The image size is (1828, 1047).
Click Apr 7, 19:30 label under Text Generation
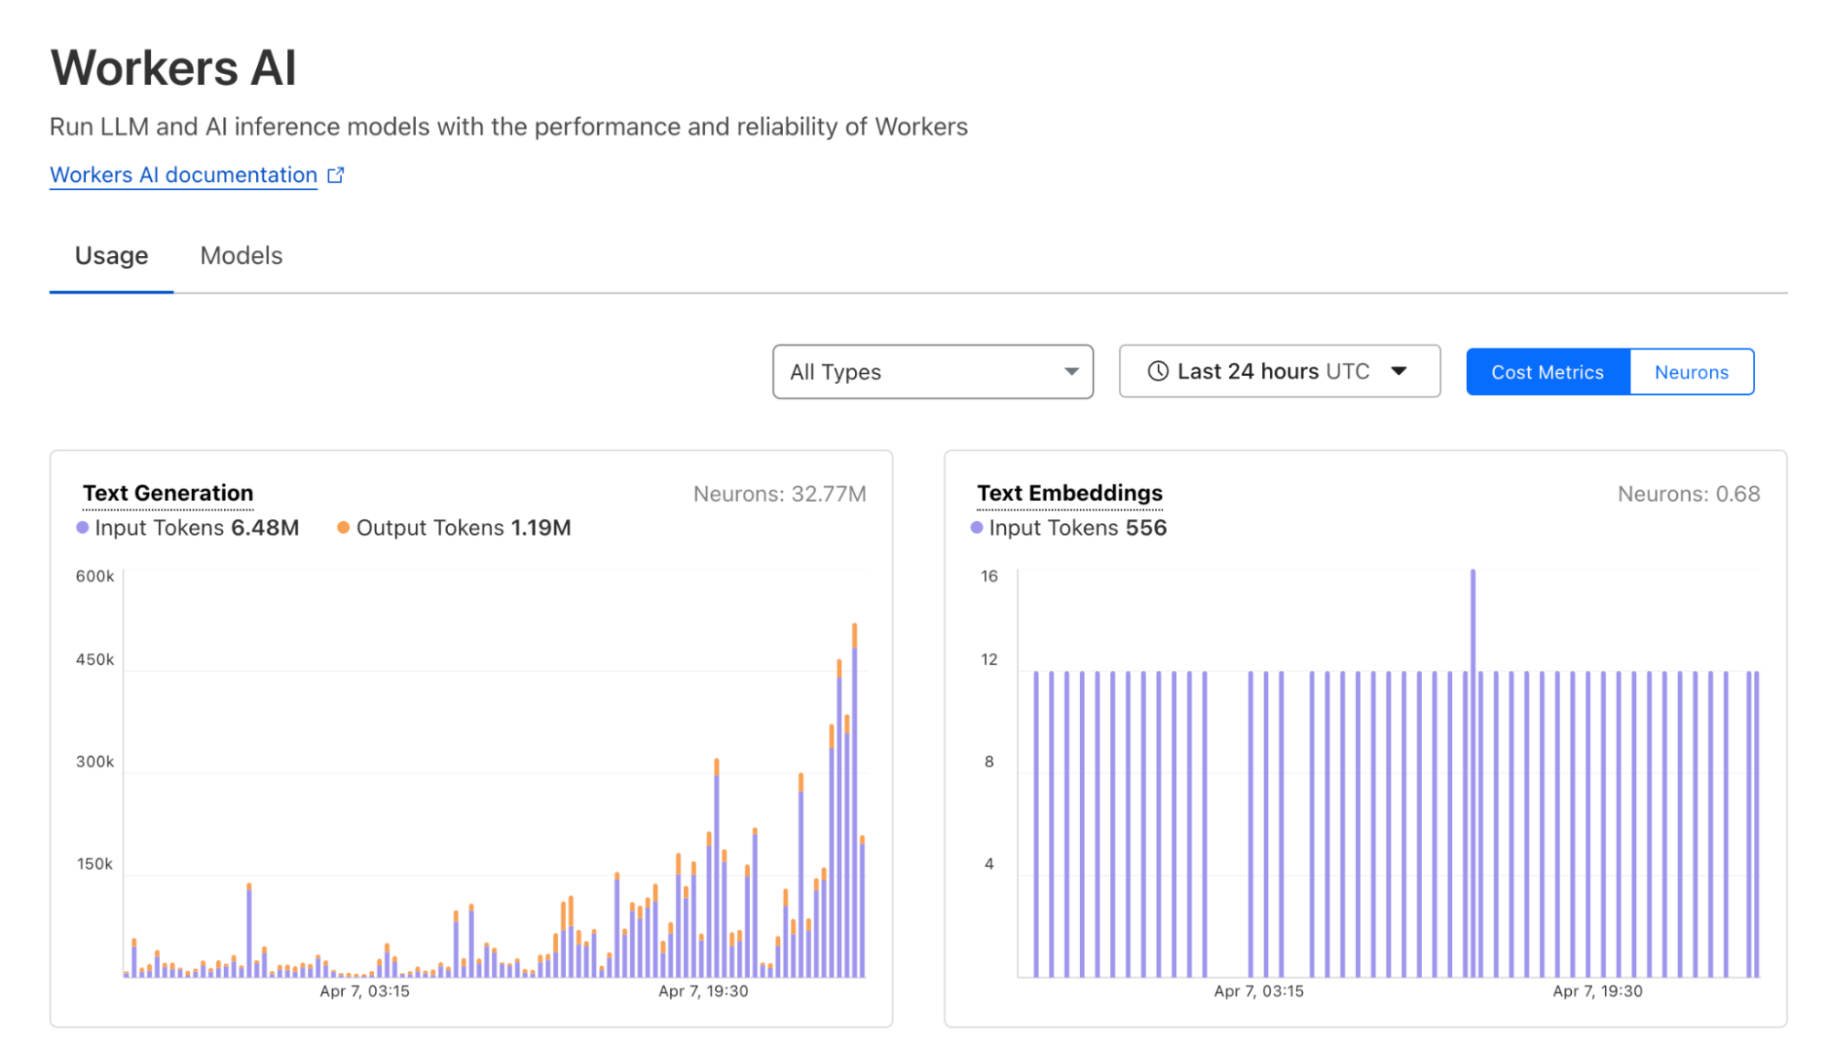click(x=703, y=991)
